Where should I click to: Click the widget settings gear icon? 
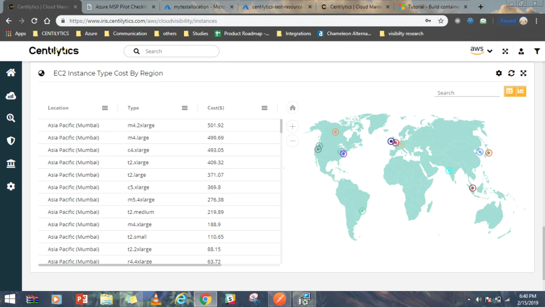(499, 73)
